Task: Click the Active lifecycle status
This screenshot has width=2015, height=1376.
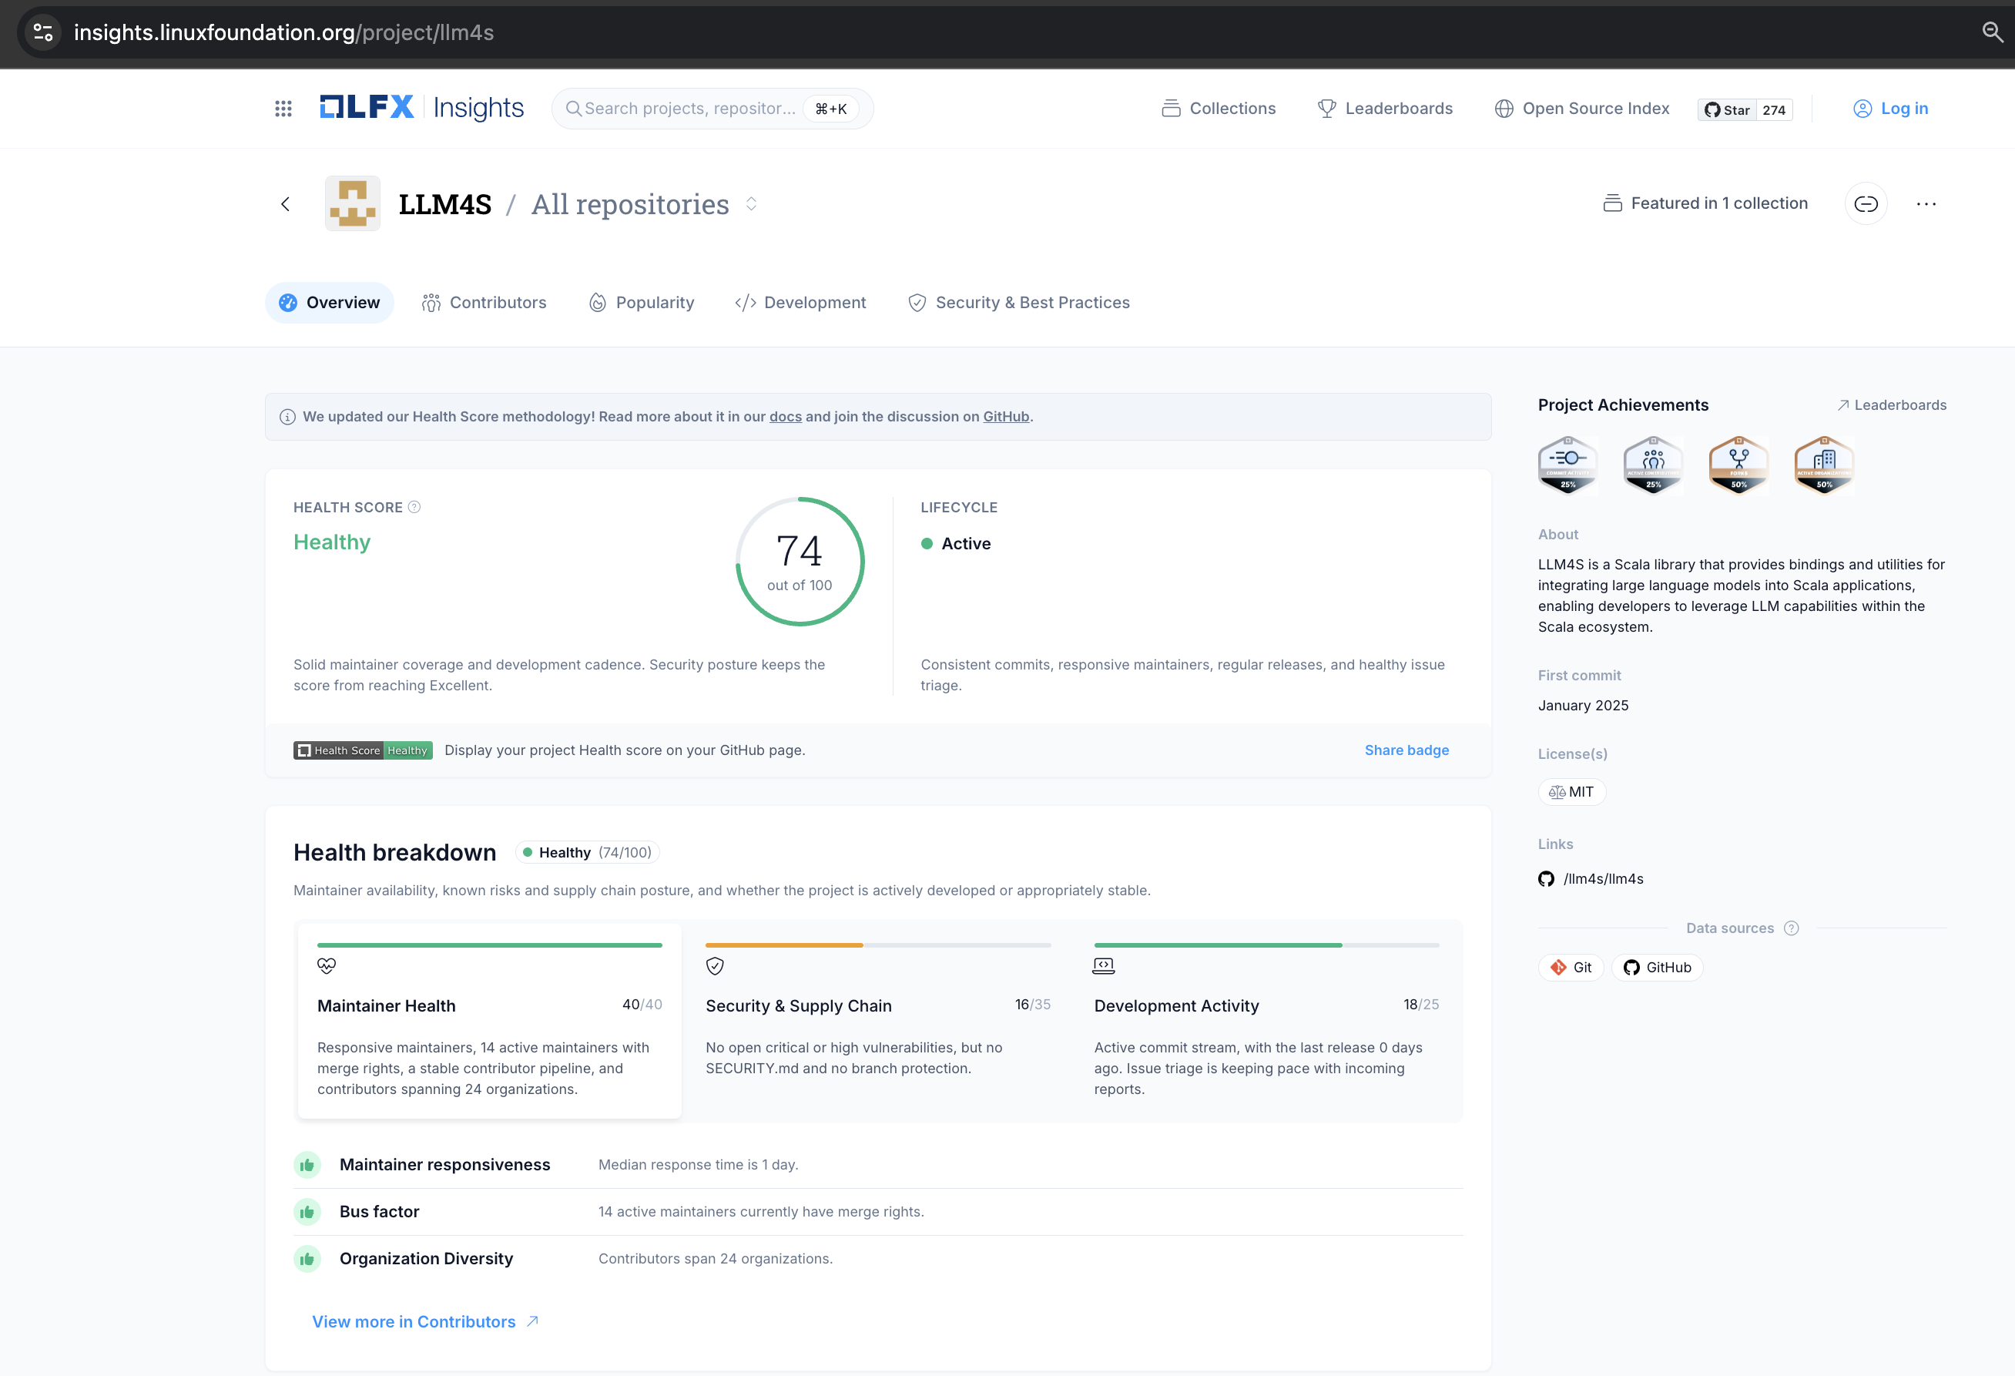Action: tap(955, 544)
